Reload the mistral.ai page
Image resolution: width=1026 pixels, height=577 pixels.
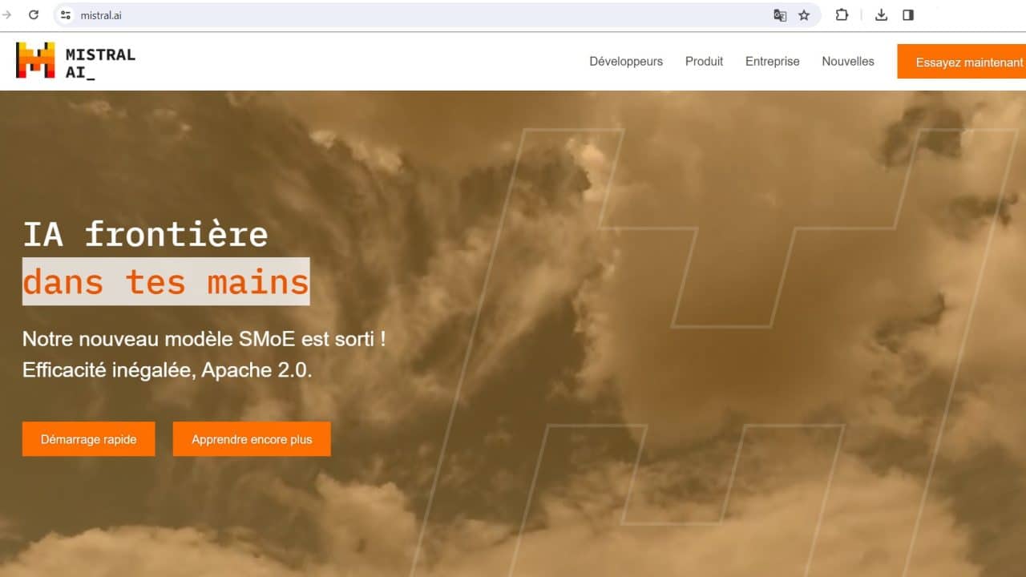pos(34,15)
